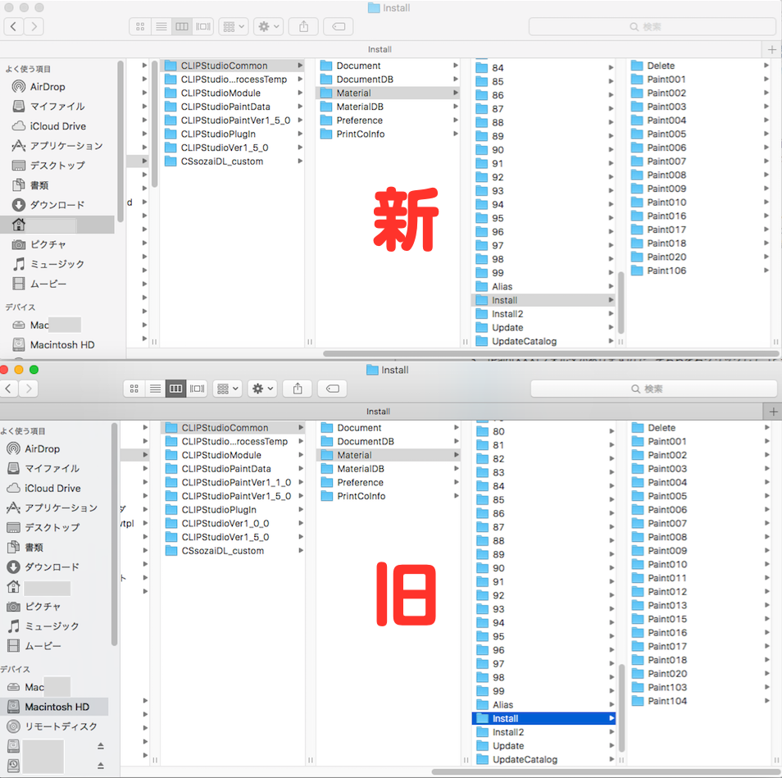The width and height of the screenshot is (782, 778).
Task: Select Update folder in top window
Action: (507, 328)
